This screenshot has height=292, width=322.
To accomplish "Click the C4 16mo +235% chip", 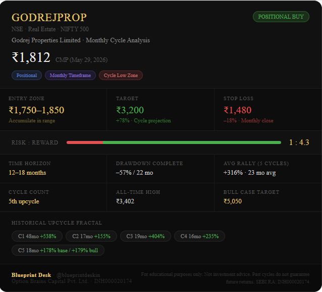I will point(199,236).
